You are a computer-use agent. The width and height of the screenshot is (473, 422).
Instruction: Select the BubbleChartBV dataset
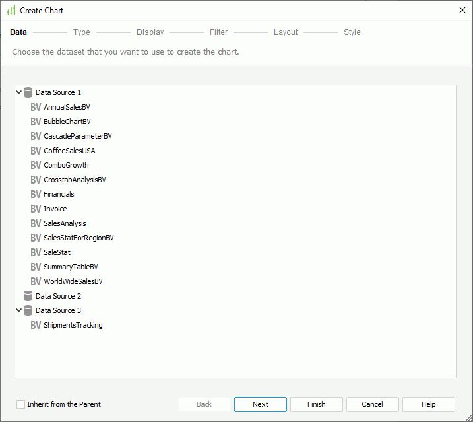pyautogui.click(x=67, y=122)
